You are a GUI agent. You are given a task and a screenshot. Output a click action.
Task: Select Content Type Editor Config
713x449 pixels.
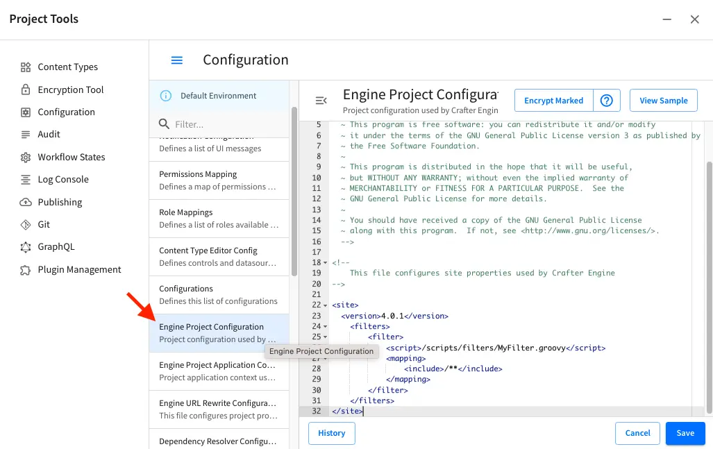219,257
